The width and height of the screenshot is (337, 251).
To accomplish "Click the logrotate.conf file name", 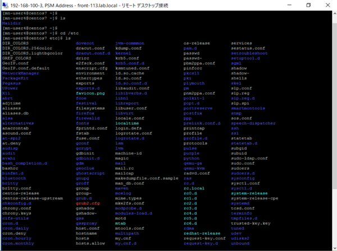I will 134,133.
